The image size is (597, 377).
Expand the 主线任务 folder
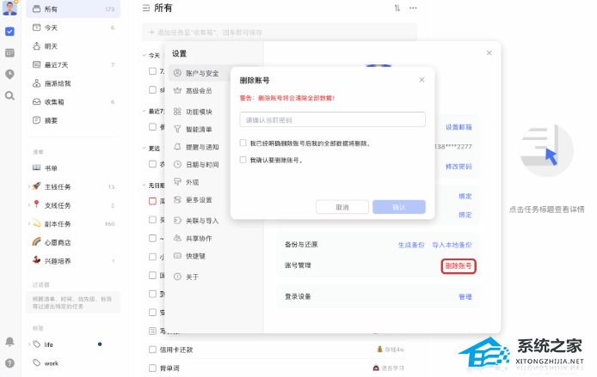click(x=29, y=186)
